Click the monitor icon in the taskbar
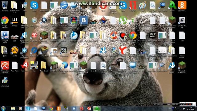The width and height of the screenshot is (197, 111). [43, 109]
